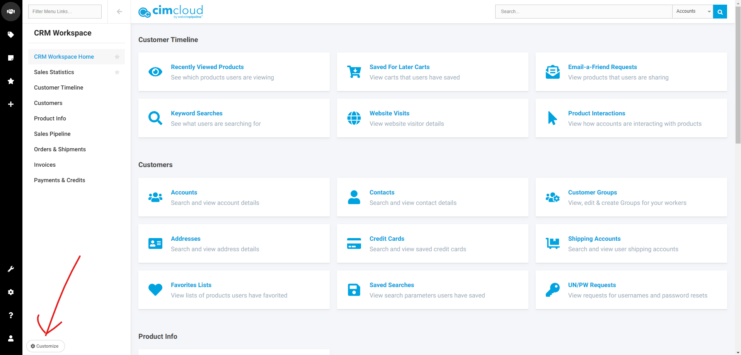Click the floppy disk icon for Saved Searches

click(x=354, y=290)
